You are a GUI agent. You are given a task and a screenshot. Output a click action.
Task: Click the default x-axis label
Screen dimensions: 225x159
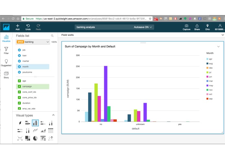[135, 129]
